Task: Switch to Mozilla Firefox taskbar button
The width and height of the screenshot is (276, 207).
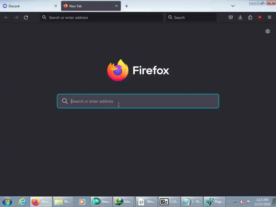Action: (x=41, y=202)
